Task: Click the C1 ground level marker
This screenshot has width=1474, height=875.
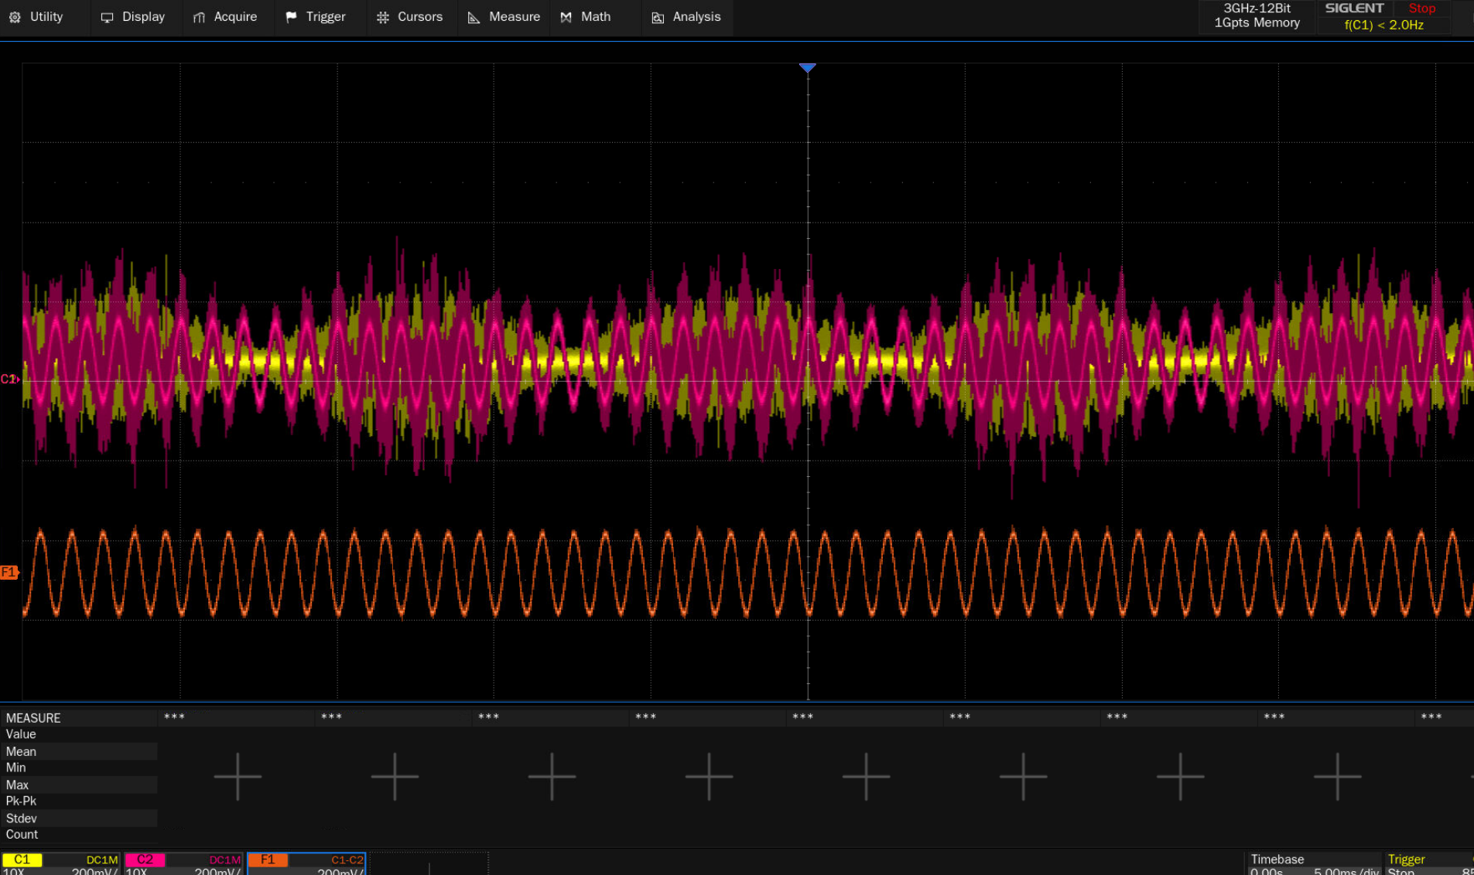Action: pos(9,379)
